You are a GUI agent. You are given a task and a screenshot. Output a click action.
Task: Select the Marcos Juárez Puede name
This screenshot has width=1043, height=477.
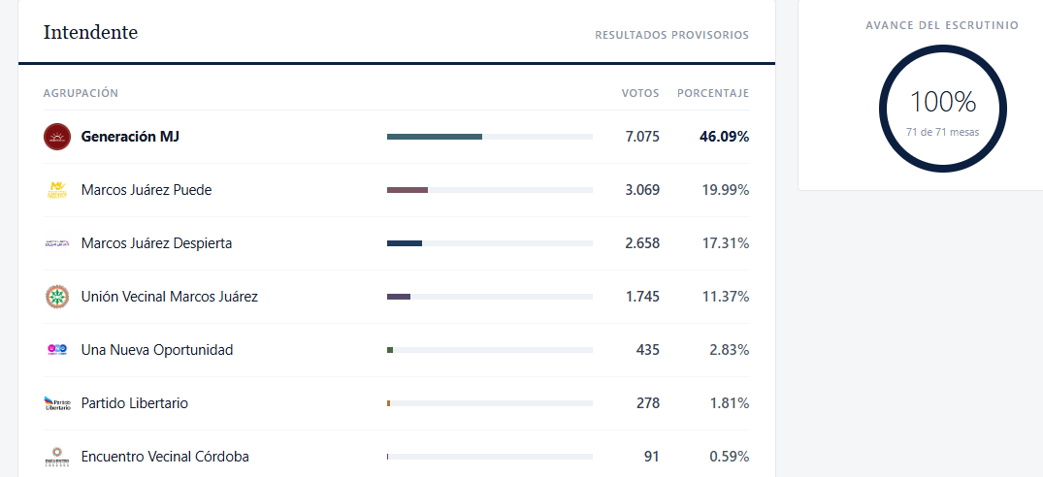(147, 190)
